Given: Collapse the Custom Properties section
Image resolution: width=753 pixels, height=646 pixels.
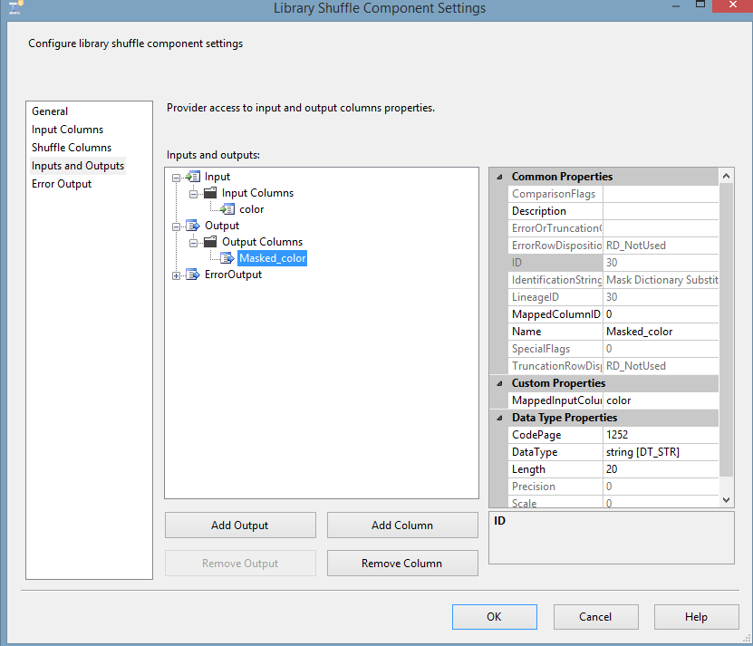Looking at the screenshot, I should (x=499, y=383).
